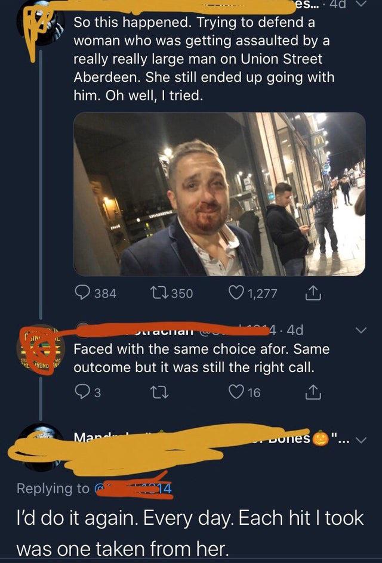Open dropdown arrow beside pumpkin emoji name

362,440
